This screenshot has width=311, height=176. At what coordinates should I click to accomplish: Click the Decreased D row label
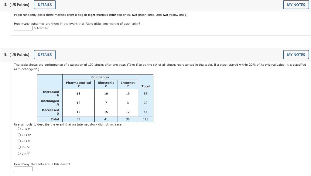[50, 112]
